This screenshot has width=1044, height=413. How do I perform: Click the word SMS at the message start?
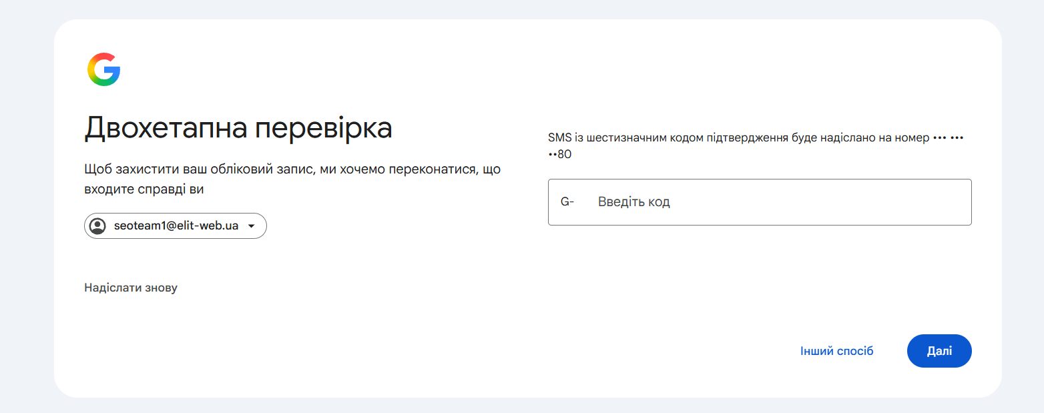click(x=559, y=138)
